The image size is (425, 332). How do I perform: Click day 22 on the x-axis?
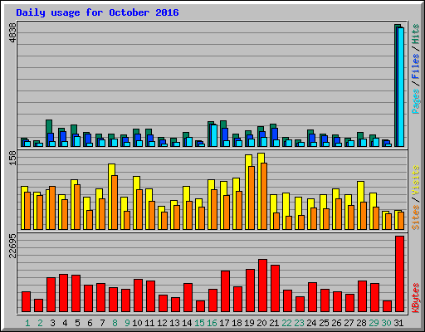[286, 323]
